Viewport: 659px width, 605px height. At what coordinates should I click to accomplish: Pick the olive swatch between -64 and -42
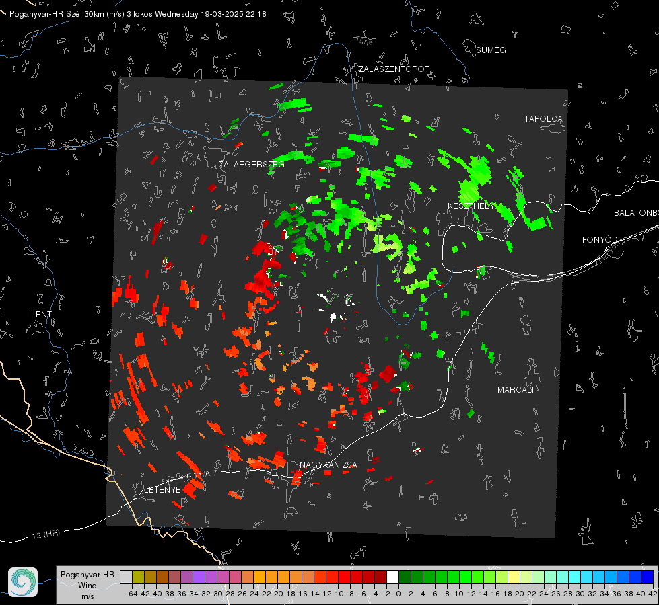point(138,577)
